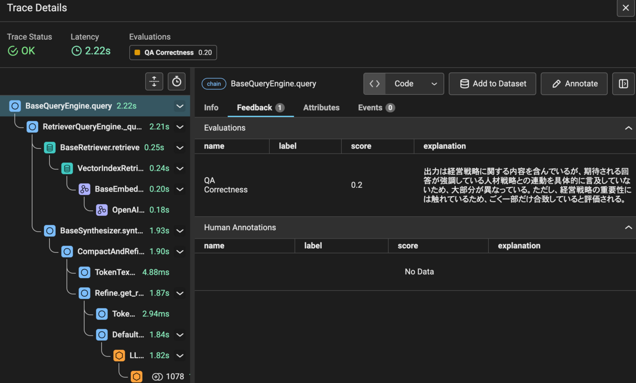Click the latency clock icon by 2.22s

click(77, 51)
